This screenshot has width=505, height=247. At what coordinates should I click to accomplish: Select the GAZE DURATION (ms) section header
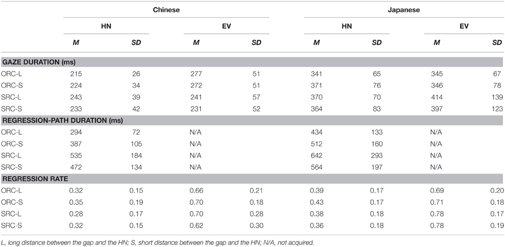[x=39, y=62]
